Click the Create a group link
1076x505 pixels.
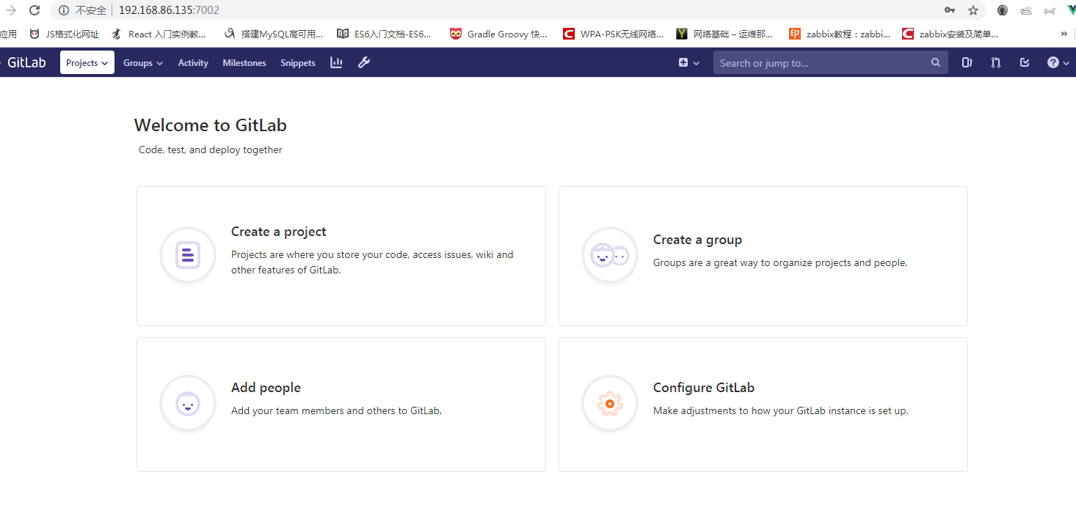697,239
